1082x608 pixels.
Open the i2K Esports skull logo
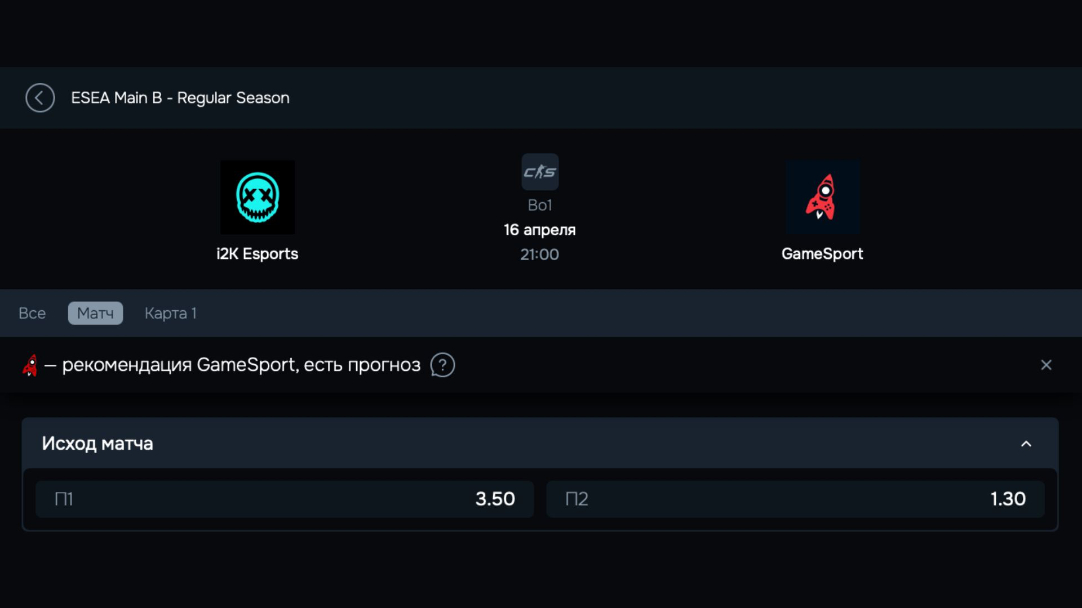[x=258, y=197]
